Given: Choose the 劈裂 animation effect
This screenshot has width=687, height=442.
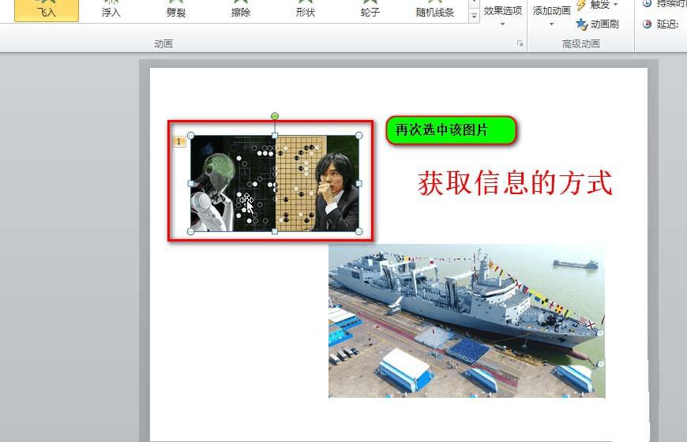Looking at the screenshot, I should [x=175, y=10].
